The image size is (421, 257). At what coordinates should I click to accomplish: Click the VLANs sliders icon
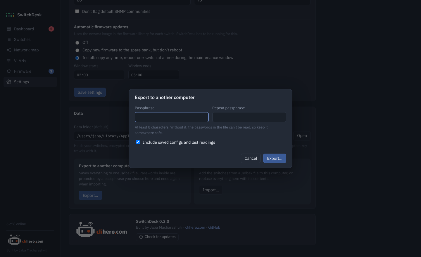[9, 61]
